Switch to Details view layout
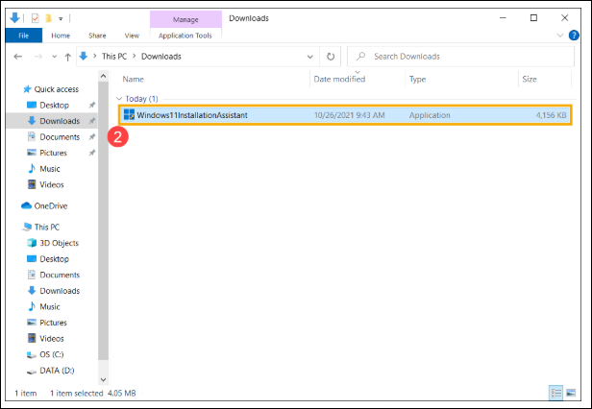592x409 pixels. pyautogui.click(x=555, y=393)
